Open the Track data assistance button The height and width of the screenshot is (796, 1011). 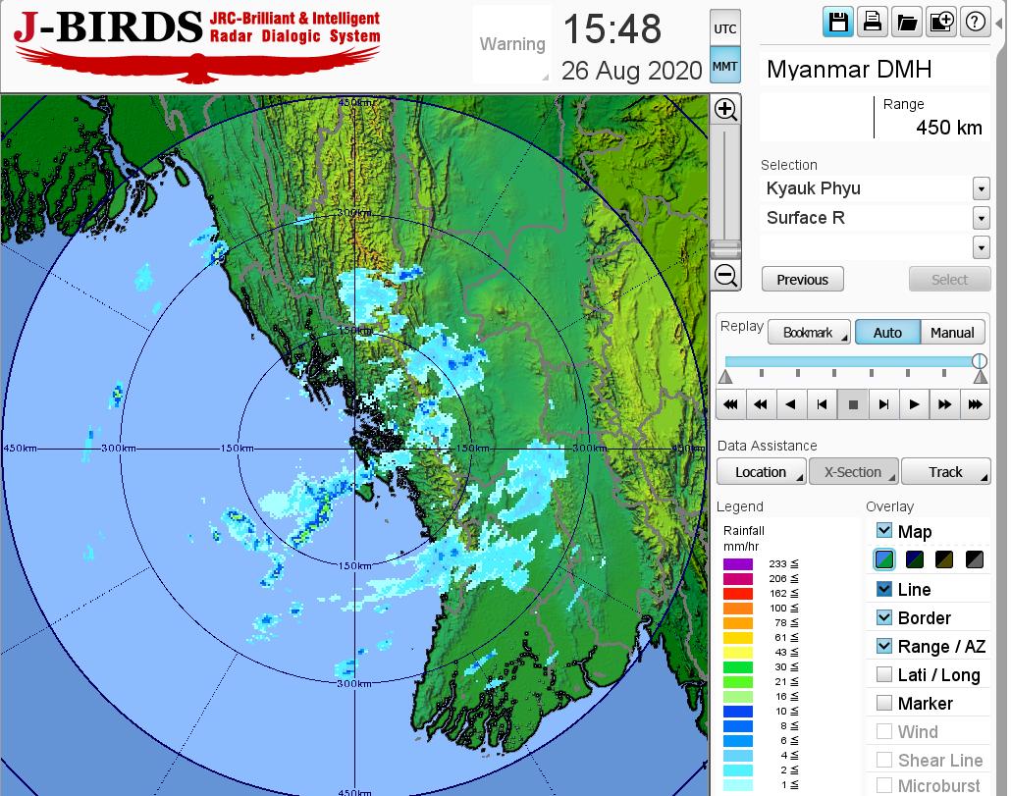(x=945, y=472)
